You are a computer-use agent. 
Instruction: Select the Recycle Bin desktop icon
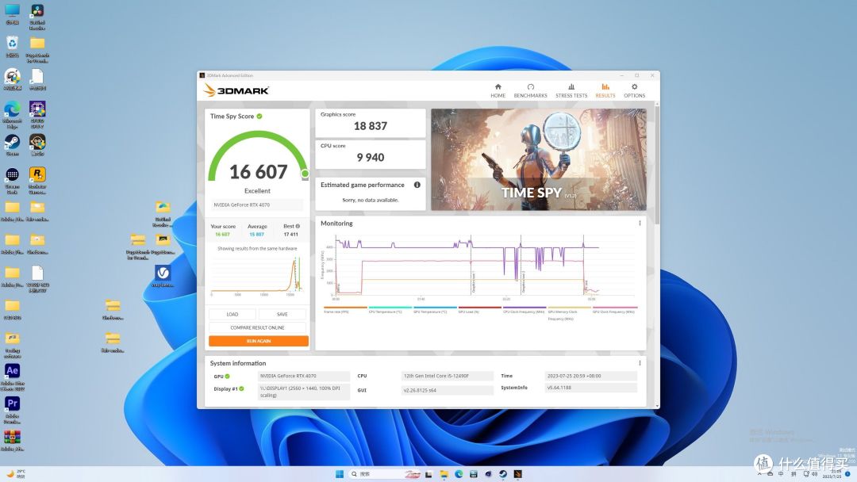pos(12,47)
